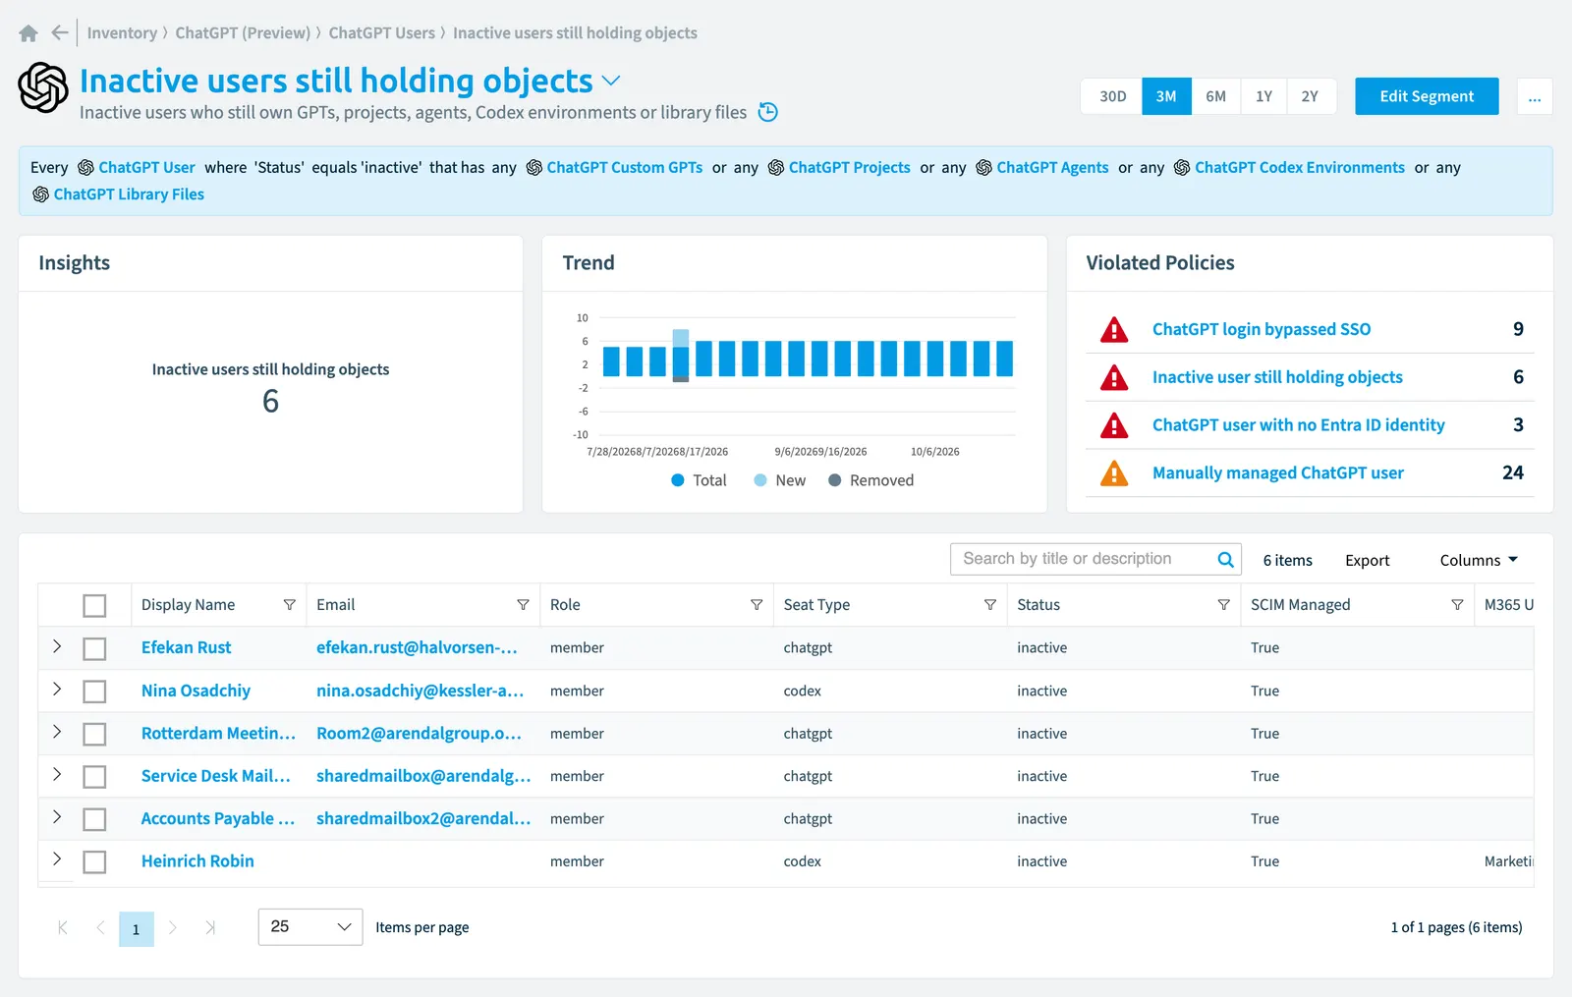This screenshot has width=1572, height=997.
Task: Open the items per page dropdown
Action: (x=310, y=927)
